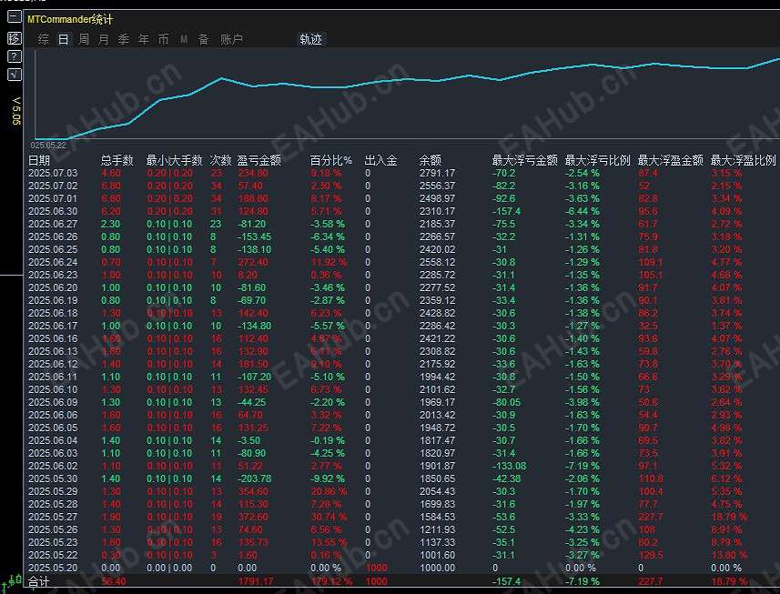Click the 日期 column header

(x=39, y=160)
